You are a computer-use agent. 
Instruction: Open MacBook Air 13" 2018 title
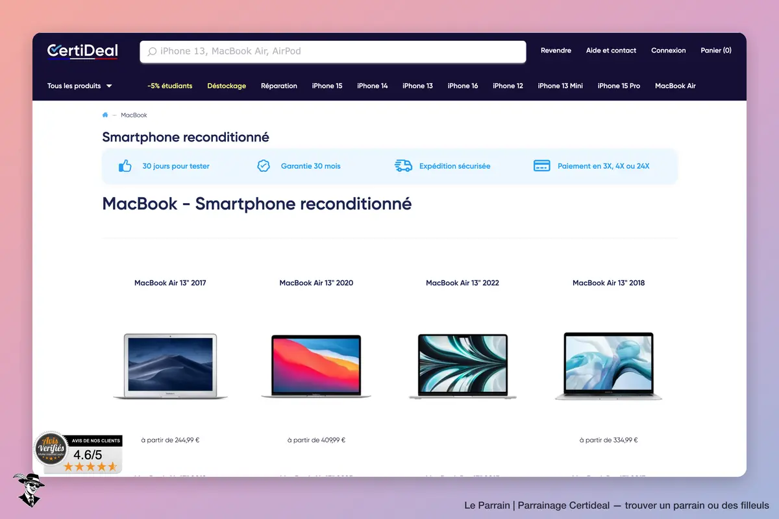click(x=609, y=283)
